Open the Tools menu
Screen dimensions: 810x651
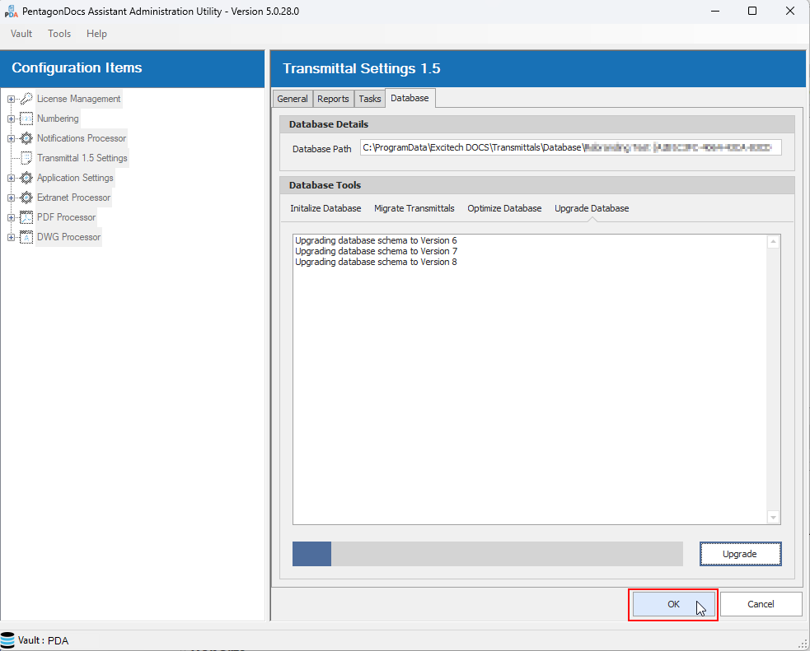pyautogui.click(x=59, y=34)
